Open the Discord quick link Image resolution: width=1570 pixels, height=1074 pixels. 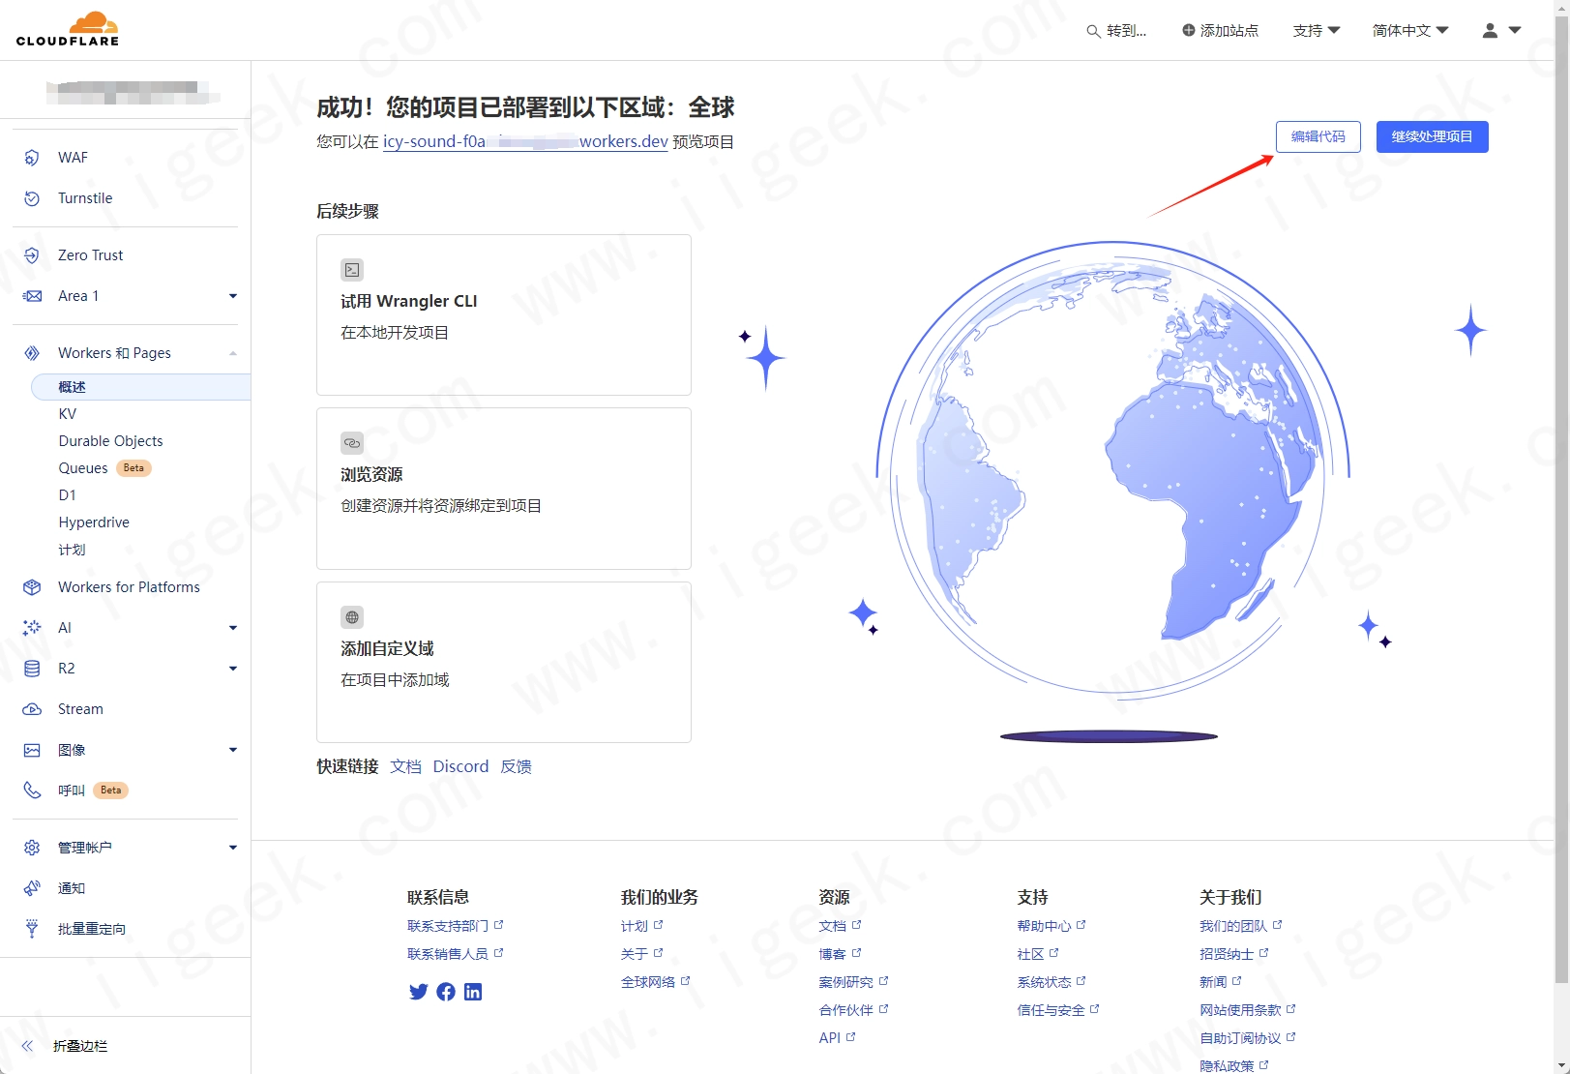pyautogui.click(x=460, y=766)
